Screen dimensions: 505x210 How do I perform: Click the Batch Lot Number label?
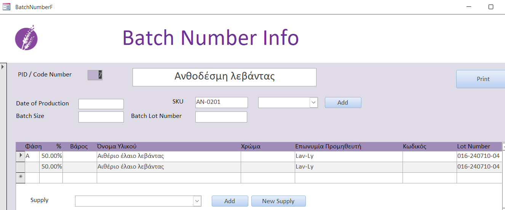(x=156, y=116)
